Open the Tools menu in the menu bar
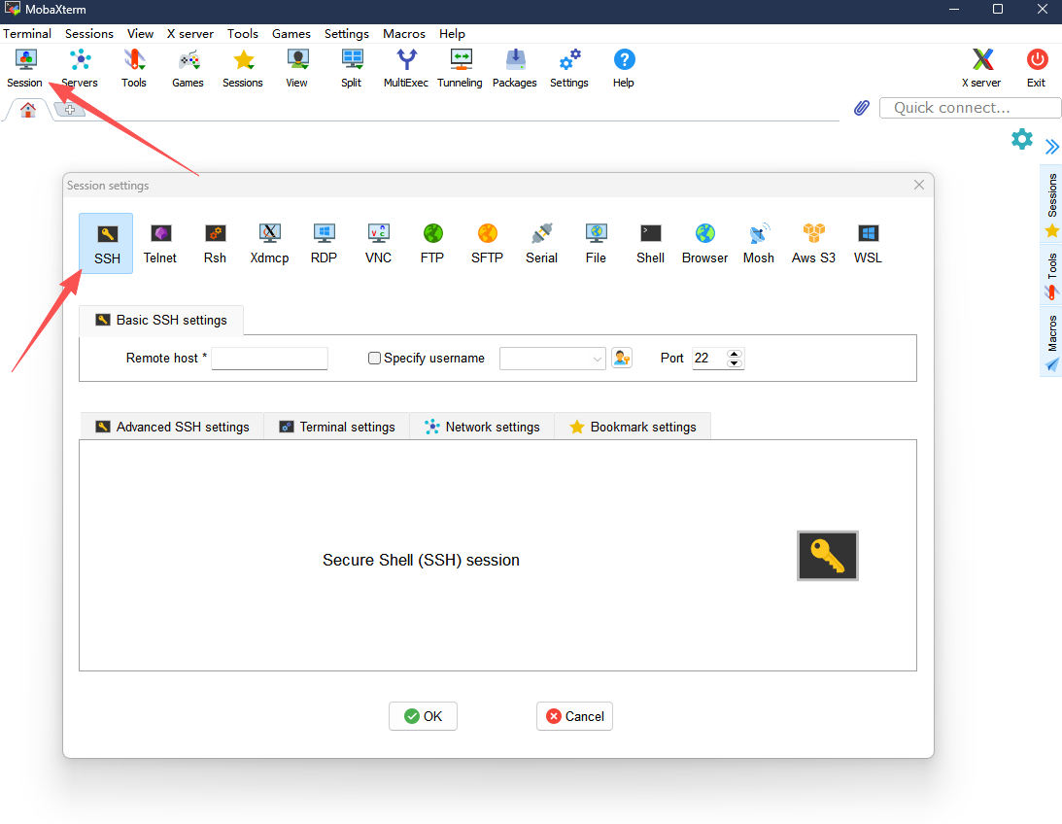Screen dimensions: 1062x824 point(243,34)
